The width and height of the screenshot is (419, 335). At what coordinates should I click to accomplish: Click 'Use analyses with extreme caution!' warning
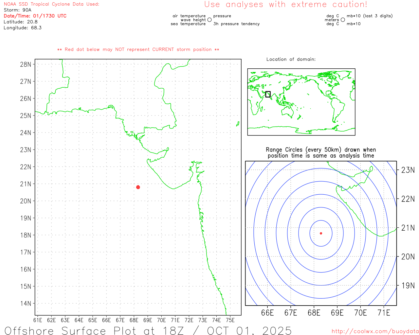coord(286,5)
